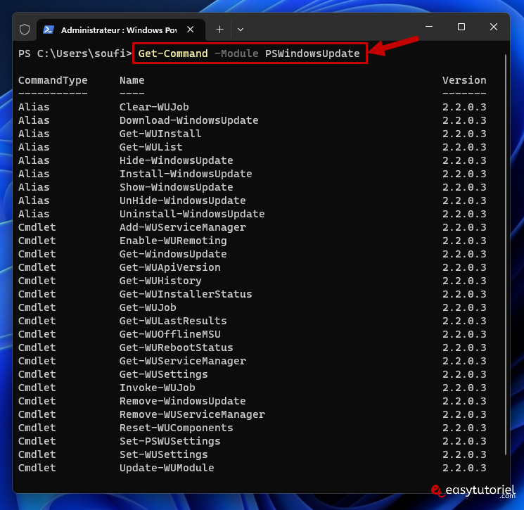The height and width of the screenshot is (510, 524).
Task: Minimize the Windows Terminal window
Action: coord(429,27)
